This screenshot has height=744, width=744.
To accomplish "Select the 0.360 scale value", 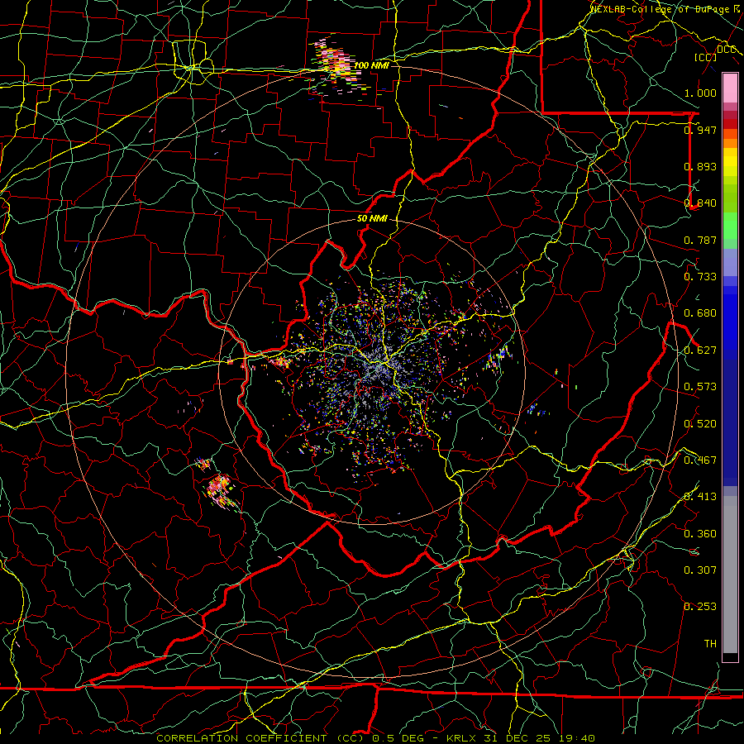I will (x=700, y=534).
